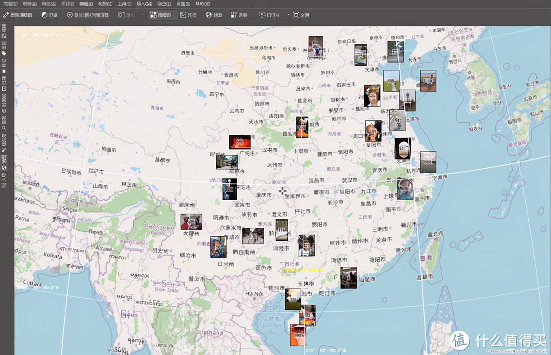Click the 导入 (Import) toolbar button
Image resolution: width=551 pixels, height=355 pixels.
[126, 15]
